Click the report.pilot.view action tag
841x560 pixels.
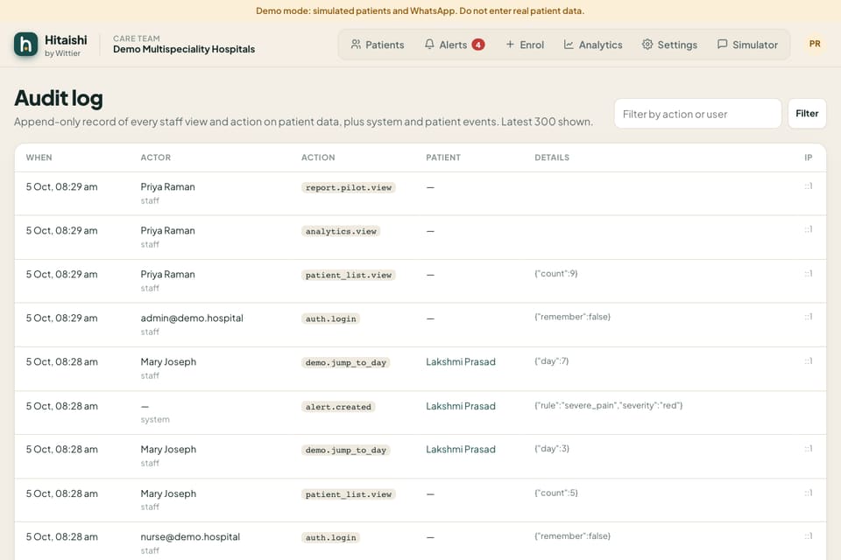349,187
